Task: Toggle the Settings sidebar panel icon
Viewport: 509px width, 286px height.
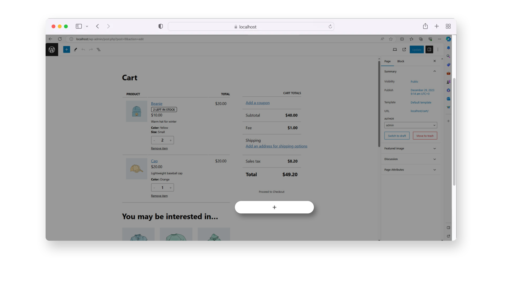Action: (x=429, y=50)
